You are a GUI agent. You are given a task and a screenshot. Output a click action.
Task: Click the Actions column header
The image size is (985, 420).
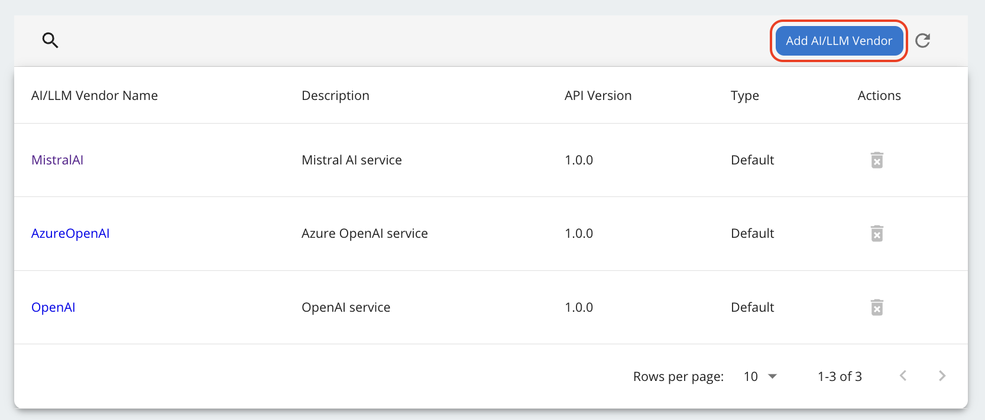[879, 95]
